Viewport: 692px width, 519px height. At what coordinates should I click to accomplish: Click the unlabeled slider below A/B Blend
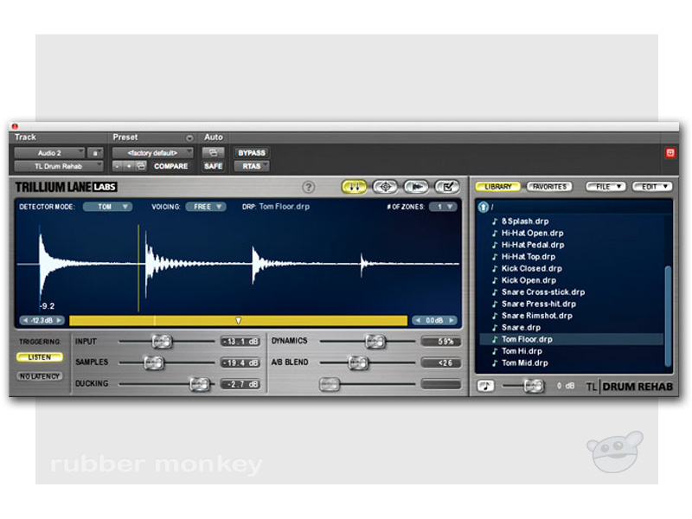[x=330, y=384]
